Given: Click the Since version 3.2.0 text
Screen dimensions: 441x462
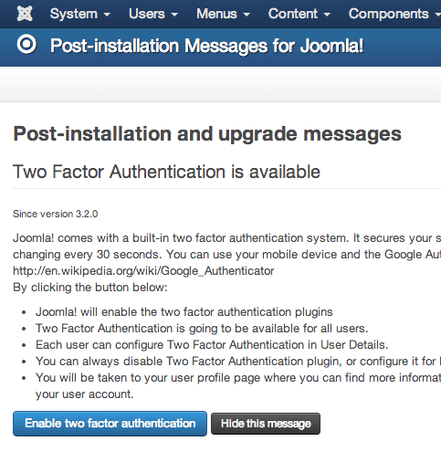Looking at the screenshot, I should tap(55, 214).
